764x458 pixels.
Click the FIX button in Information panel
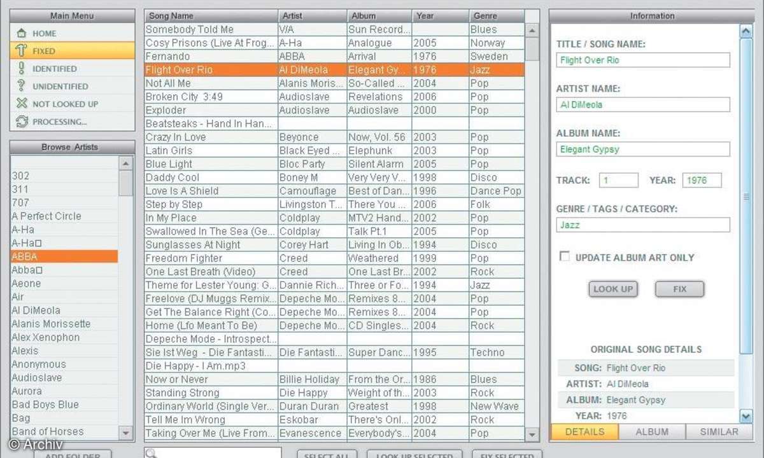(680, 289)
